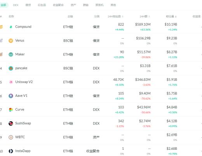Switch to the DEX category tab
Viewport: 202px width, 156px height.
pyautogui.click(x=16, y=5)
